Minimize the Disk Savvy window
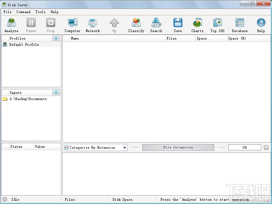 click(244, 3)
